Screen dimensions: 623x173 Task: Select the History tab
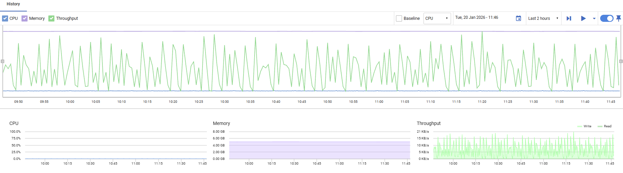coord(13,4)
